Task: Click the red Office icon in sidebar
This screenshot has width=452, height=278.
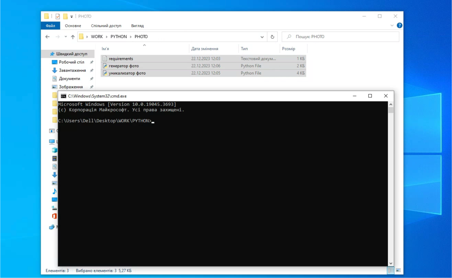Action: point(55,216)
